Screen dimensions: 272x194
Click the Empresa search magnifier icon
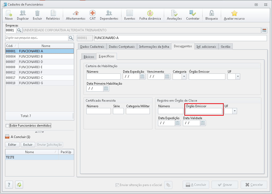point(19,30)
